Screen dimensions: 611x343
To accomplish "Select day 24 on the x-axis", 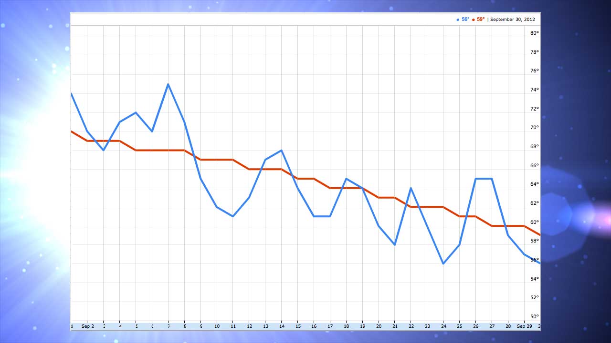I will [443, 326].
